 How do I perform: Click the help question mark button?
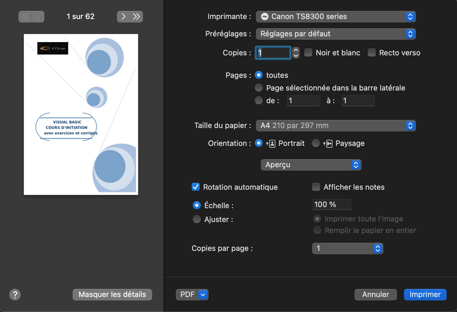coord(15,294)
